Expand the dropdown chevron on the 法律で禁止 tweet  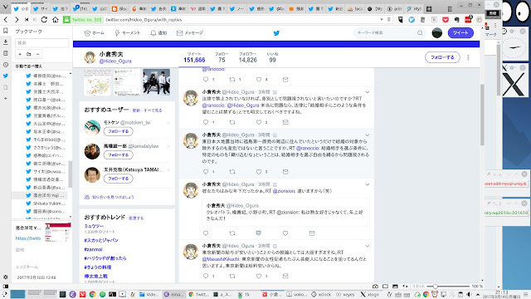[367, 92]
